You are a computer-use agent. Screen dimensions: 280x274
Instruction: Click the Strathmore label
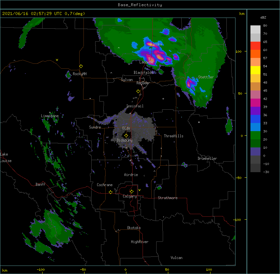click(168, 198)
